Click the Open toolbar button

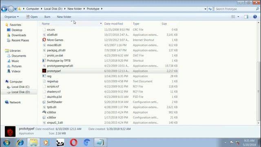(32, 17)
